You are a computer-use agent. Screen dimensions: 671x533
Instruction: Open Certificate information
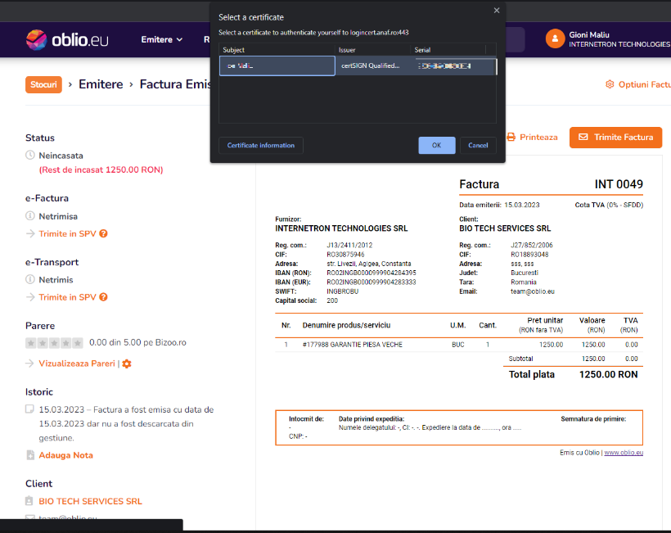[261, 145]
